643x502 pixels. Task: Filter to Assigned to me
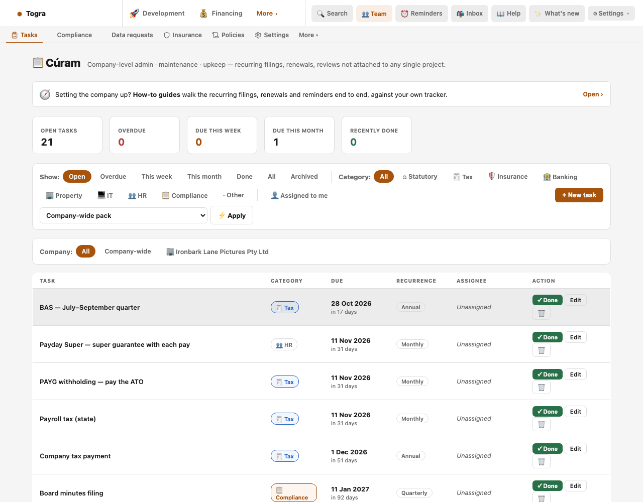[299, 195]
